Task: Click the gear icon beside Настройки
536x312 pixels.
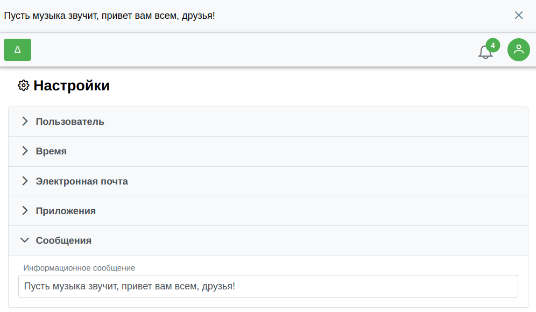Action: 24,86
